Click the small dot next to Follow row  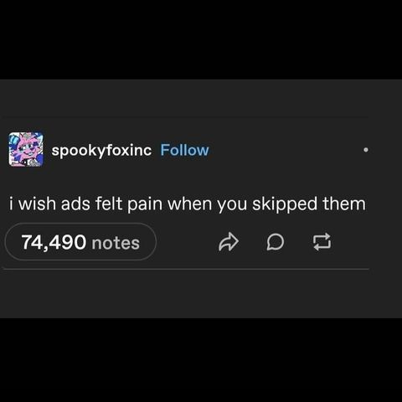366,150
